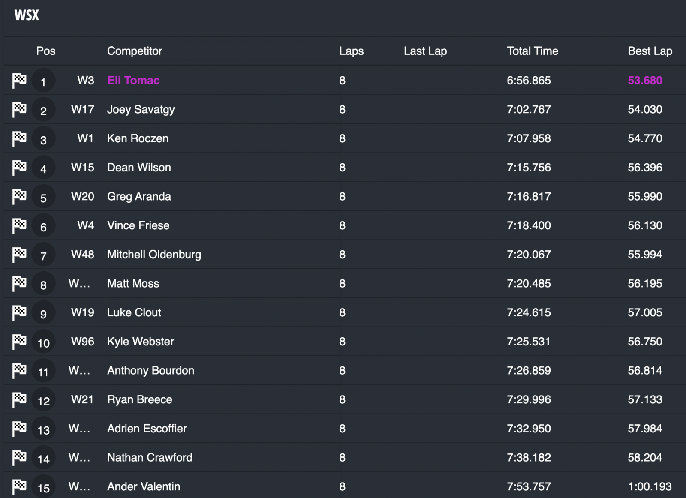Click Eli Tomac's highlighted best lap 53.680
Image resolution: width=686 pixels, height=498 pixels.
(645, 81)
